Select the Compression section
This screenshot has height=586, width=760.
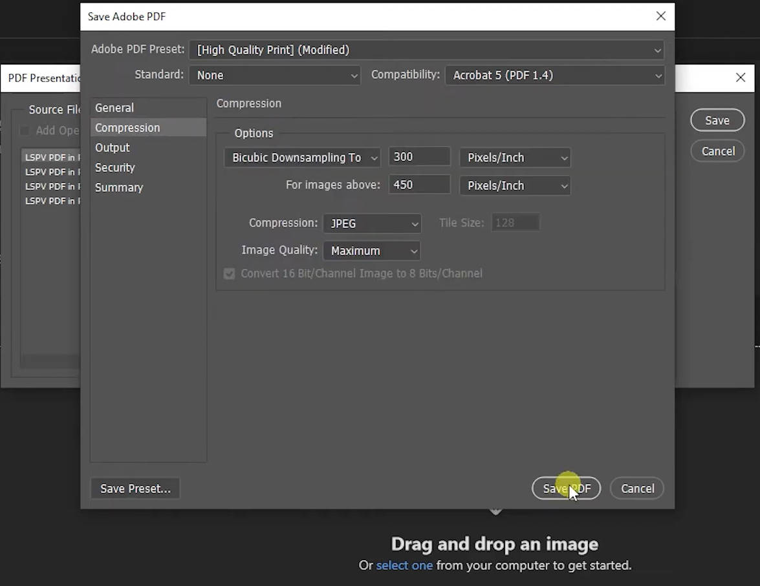point(148,128)
